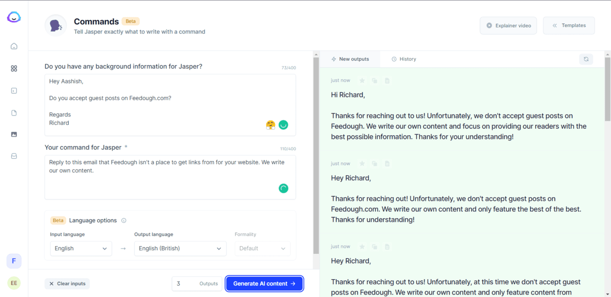Select the New outputs tab
Screen dimensions: 611x297
coord(350,59)
